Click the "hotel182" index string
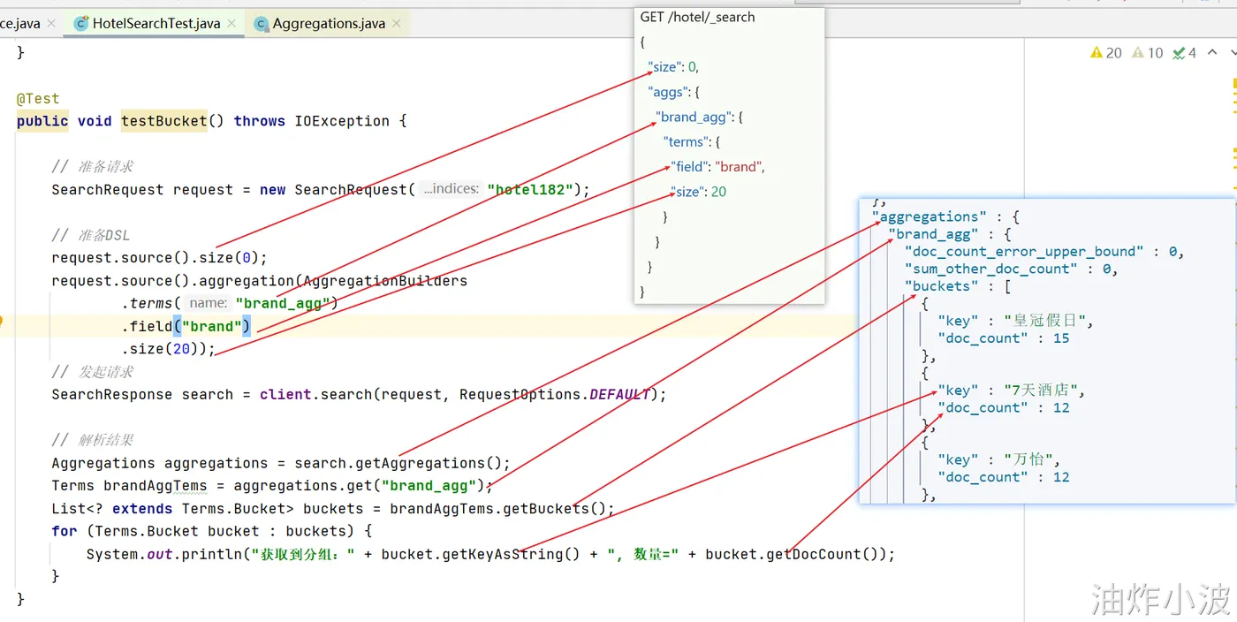This screenshot has width=1237, height=622. click(530, 189)
